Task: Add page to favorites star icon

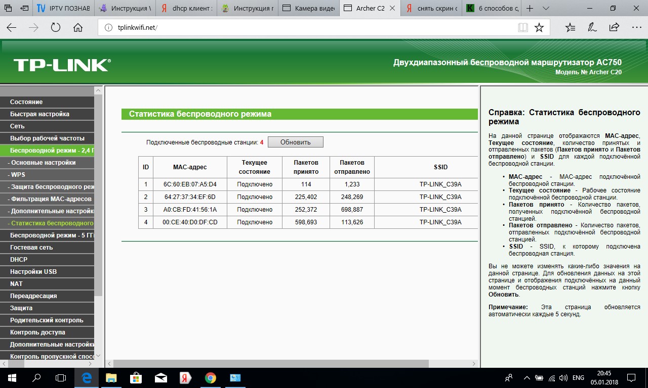Action: click(x=539, y=28)
